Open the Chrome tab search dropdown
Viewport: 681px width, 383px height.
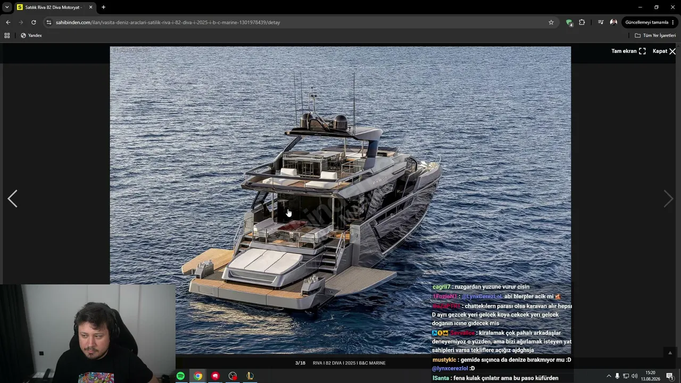pyautogui.click(x=7, y=7)
